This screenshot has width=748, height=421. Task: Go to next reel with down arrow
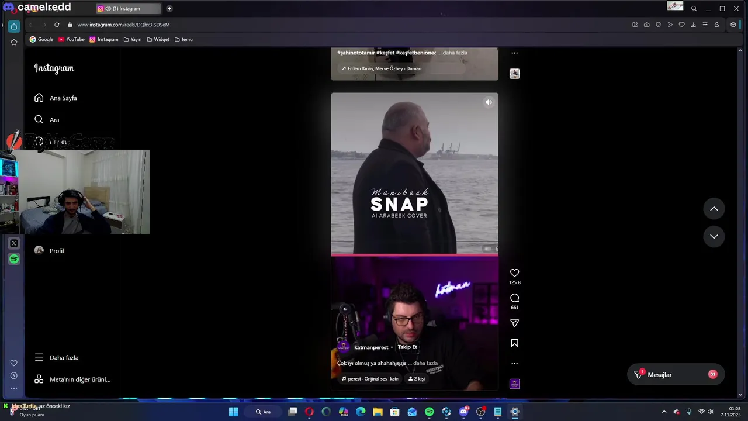pyautogui.click(x=714, y=236)
